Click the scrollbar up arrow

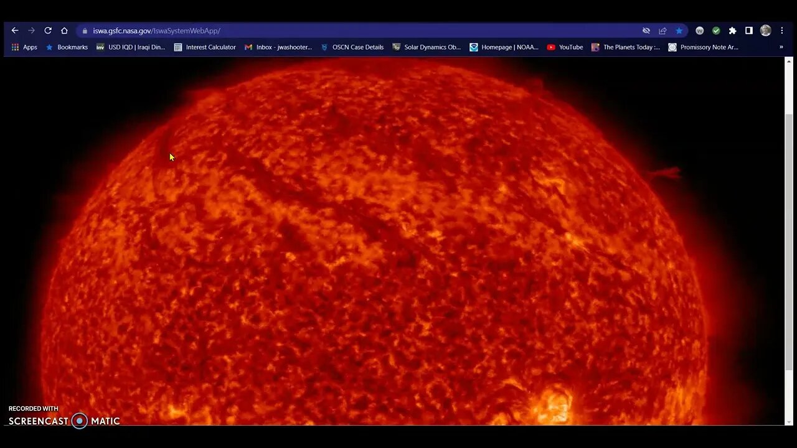click(x=789, y=61)
